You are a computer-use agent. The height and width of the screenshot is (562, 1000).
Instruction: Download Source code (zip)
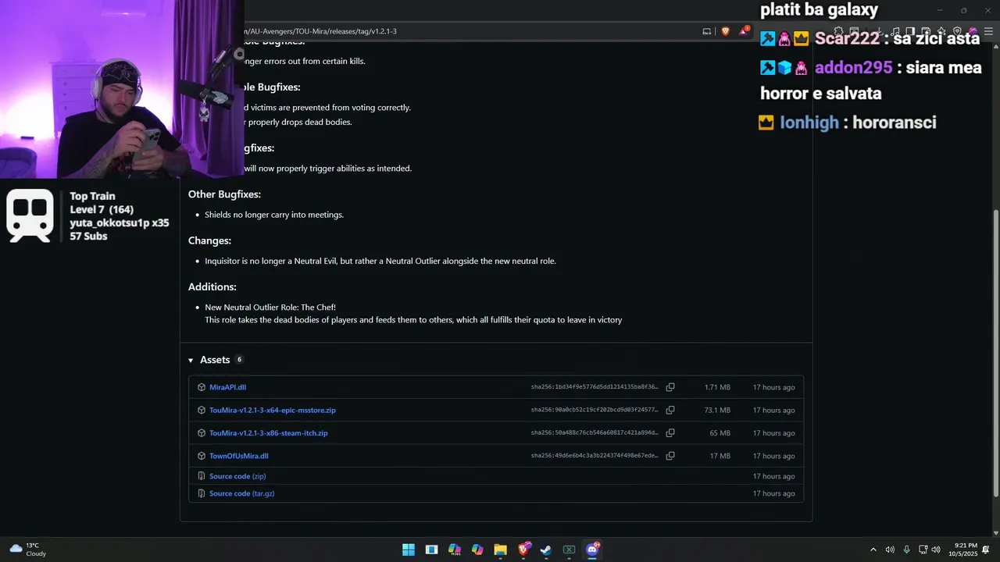(237, 476)
